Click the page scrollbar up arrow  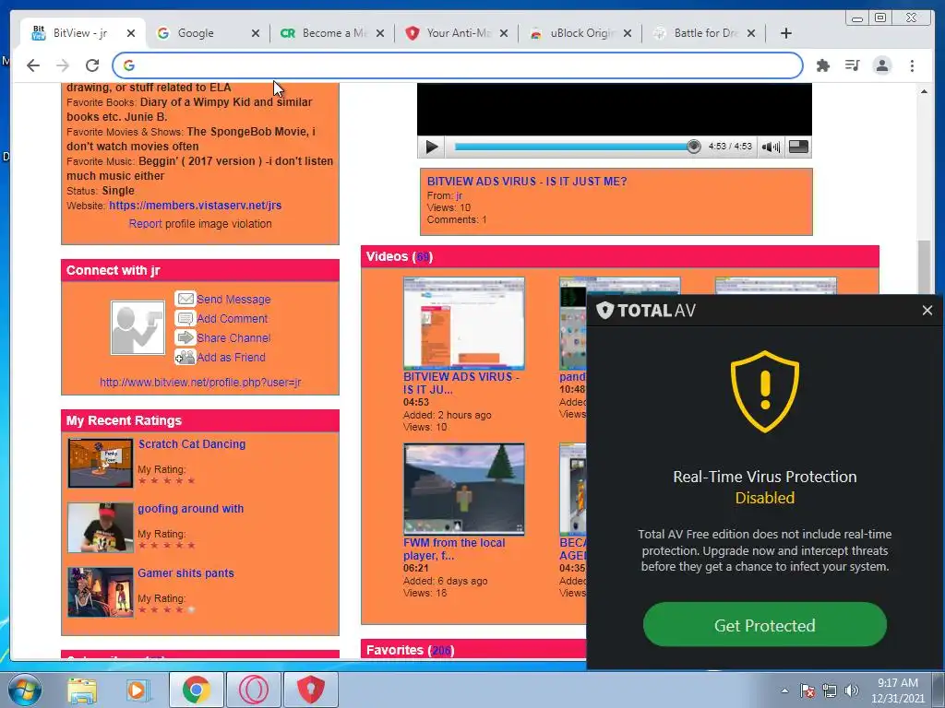(924, 91)
